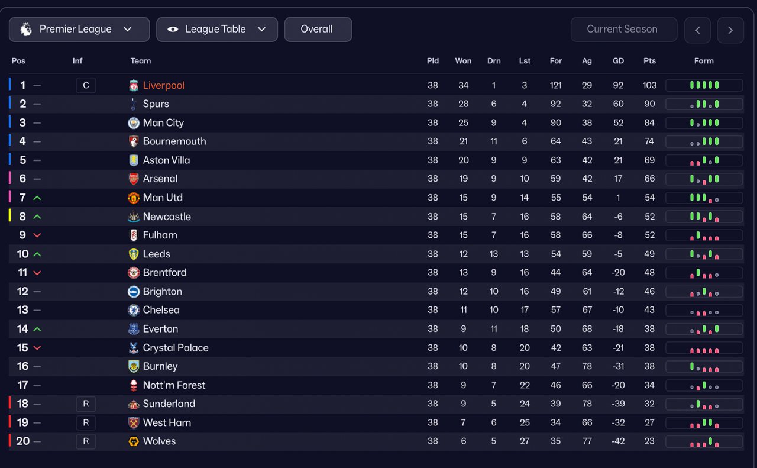The width and height of the screenshot is (757, 468).
Task: Sort table by GD column header
Action: tap(618, 61)
